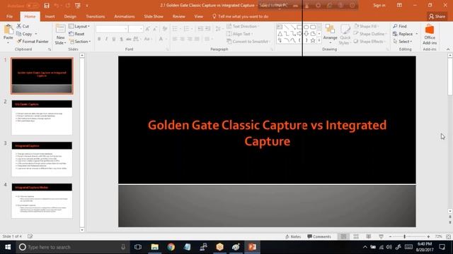Open the Slide Show tab
Viewport: 453px width, 254px height.
(x=154, y=16)
